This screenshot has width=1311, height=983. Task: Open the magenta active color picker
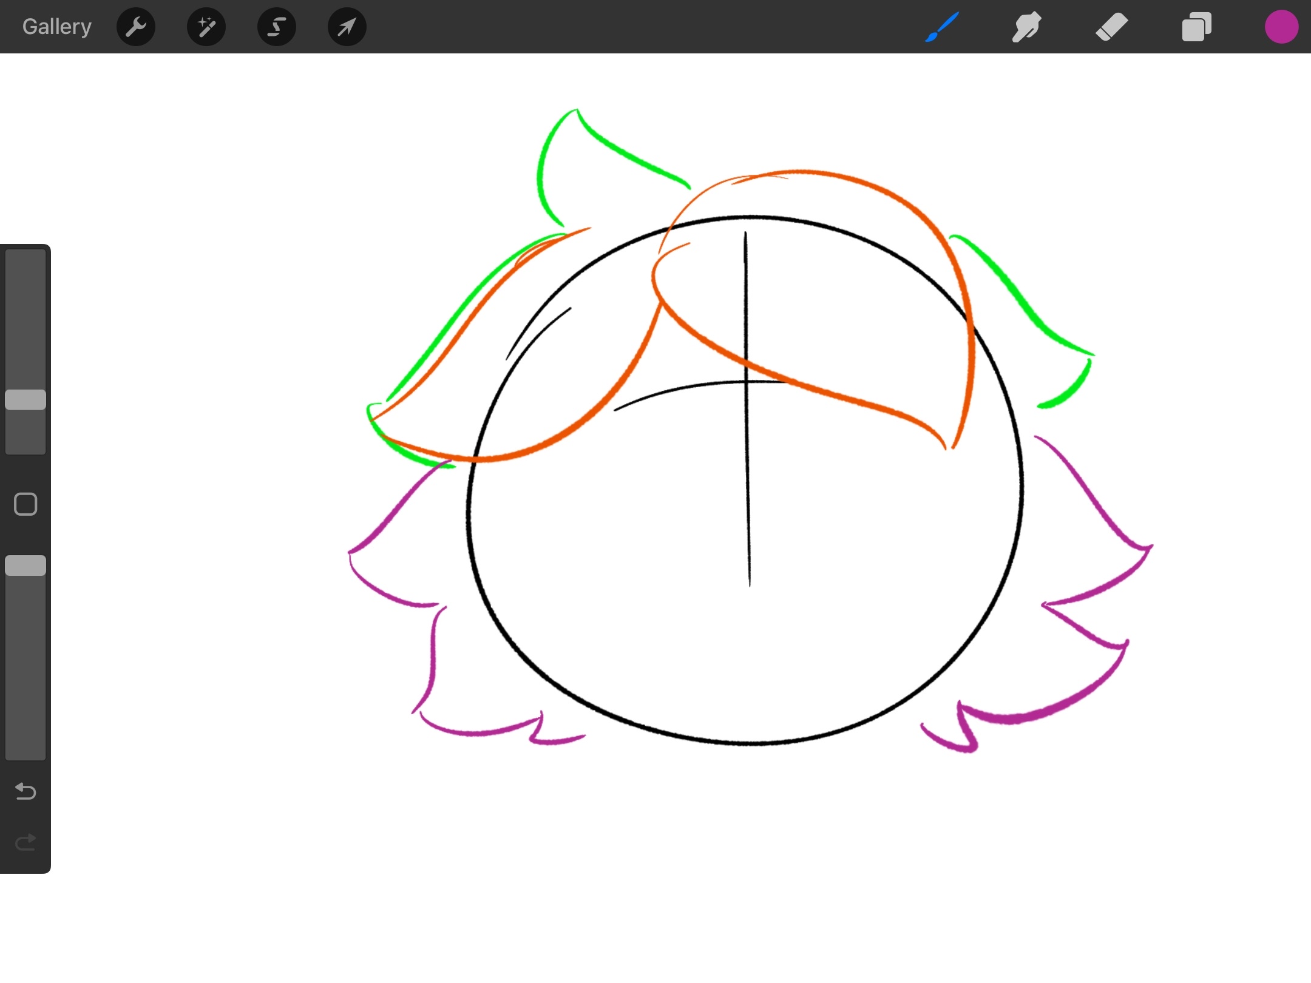(x=1281, y=27)
